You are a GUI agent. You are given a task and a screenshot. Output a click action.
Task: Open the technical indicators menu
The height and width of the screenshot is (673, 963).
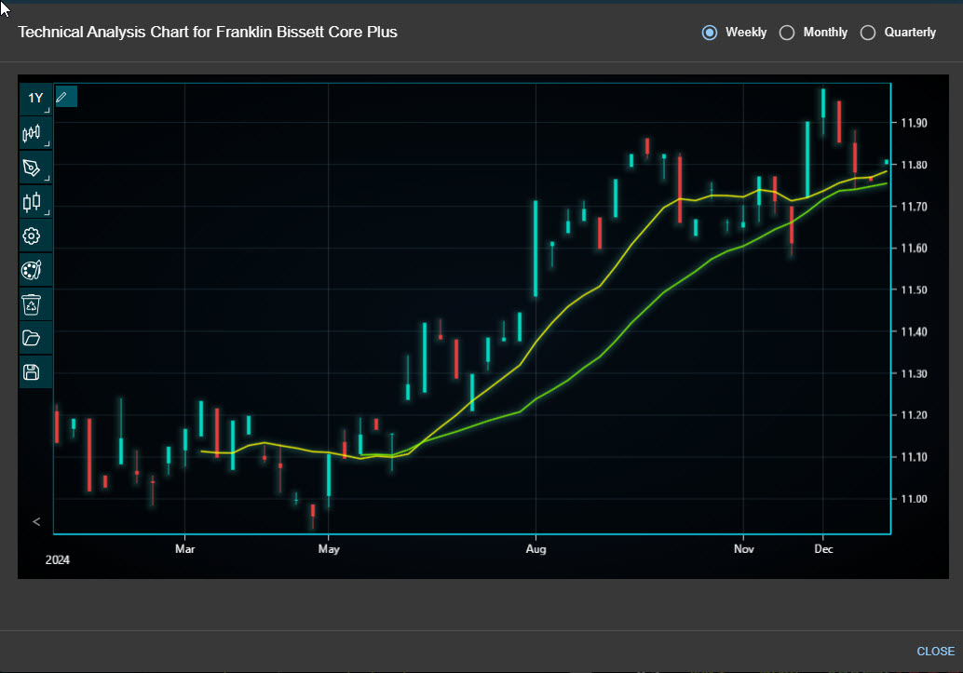(33, 133)
